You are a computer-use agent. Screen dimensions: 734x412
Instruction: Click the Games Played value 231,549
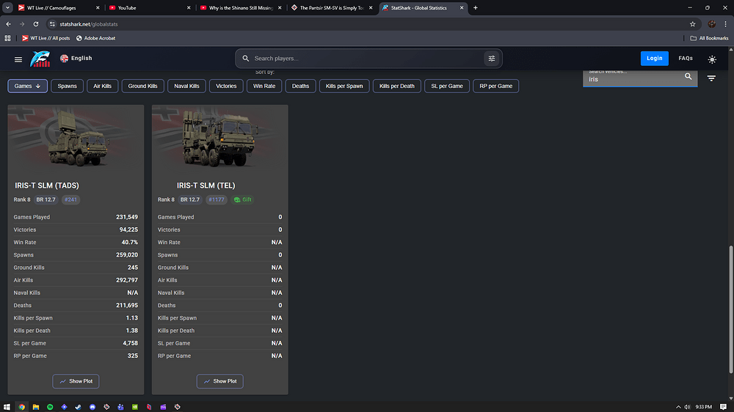pyautogui.click(x=127, y=217)
